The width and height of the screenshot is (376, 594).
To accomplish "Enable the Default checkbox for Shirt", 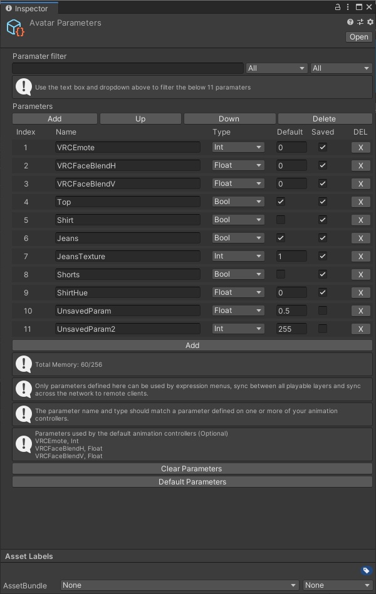I will pyautogui.click(x=281, y=220).
